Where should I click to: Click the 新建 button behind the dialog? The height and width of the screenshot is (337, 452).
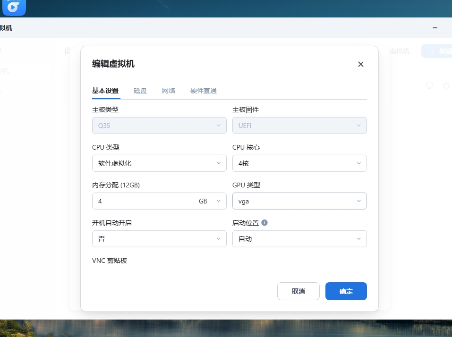437,51
